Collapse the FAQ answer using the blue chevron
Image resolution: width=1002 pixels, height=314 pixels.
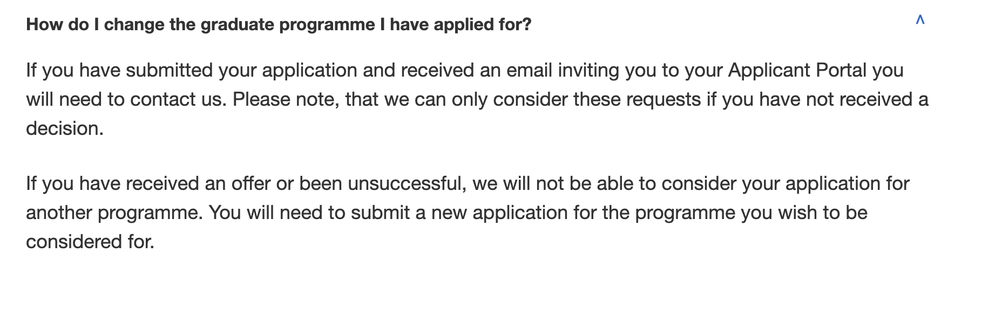[x=920, y=21]
